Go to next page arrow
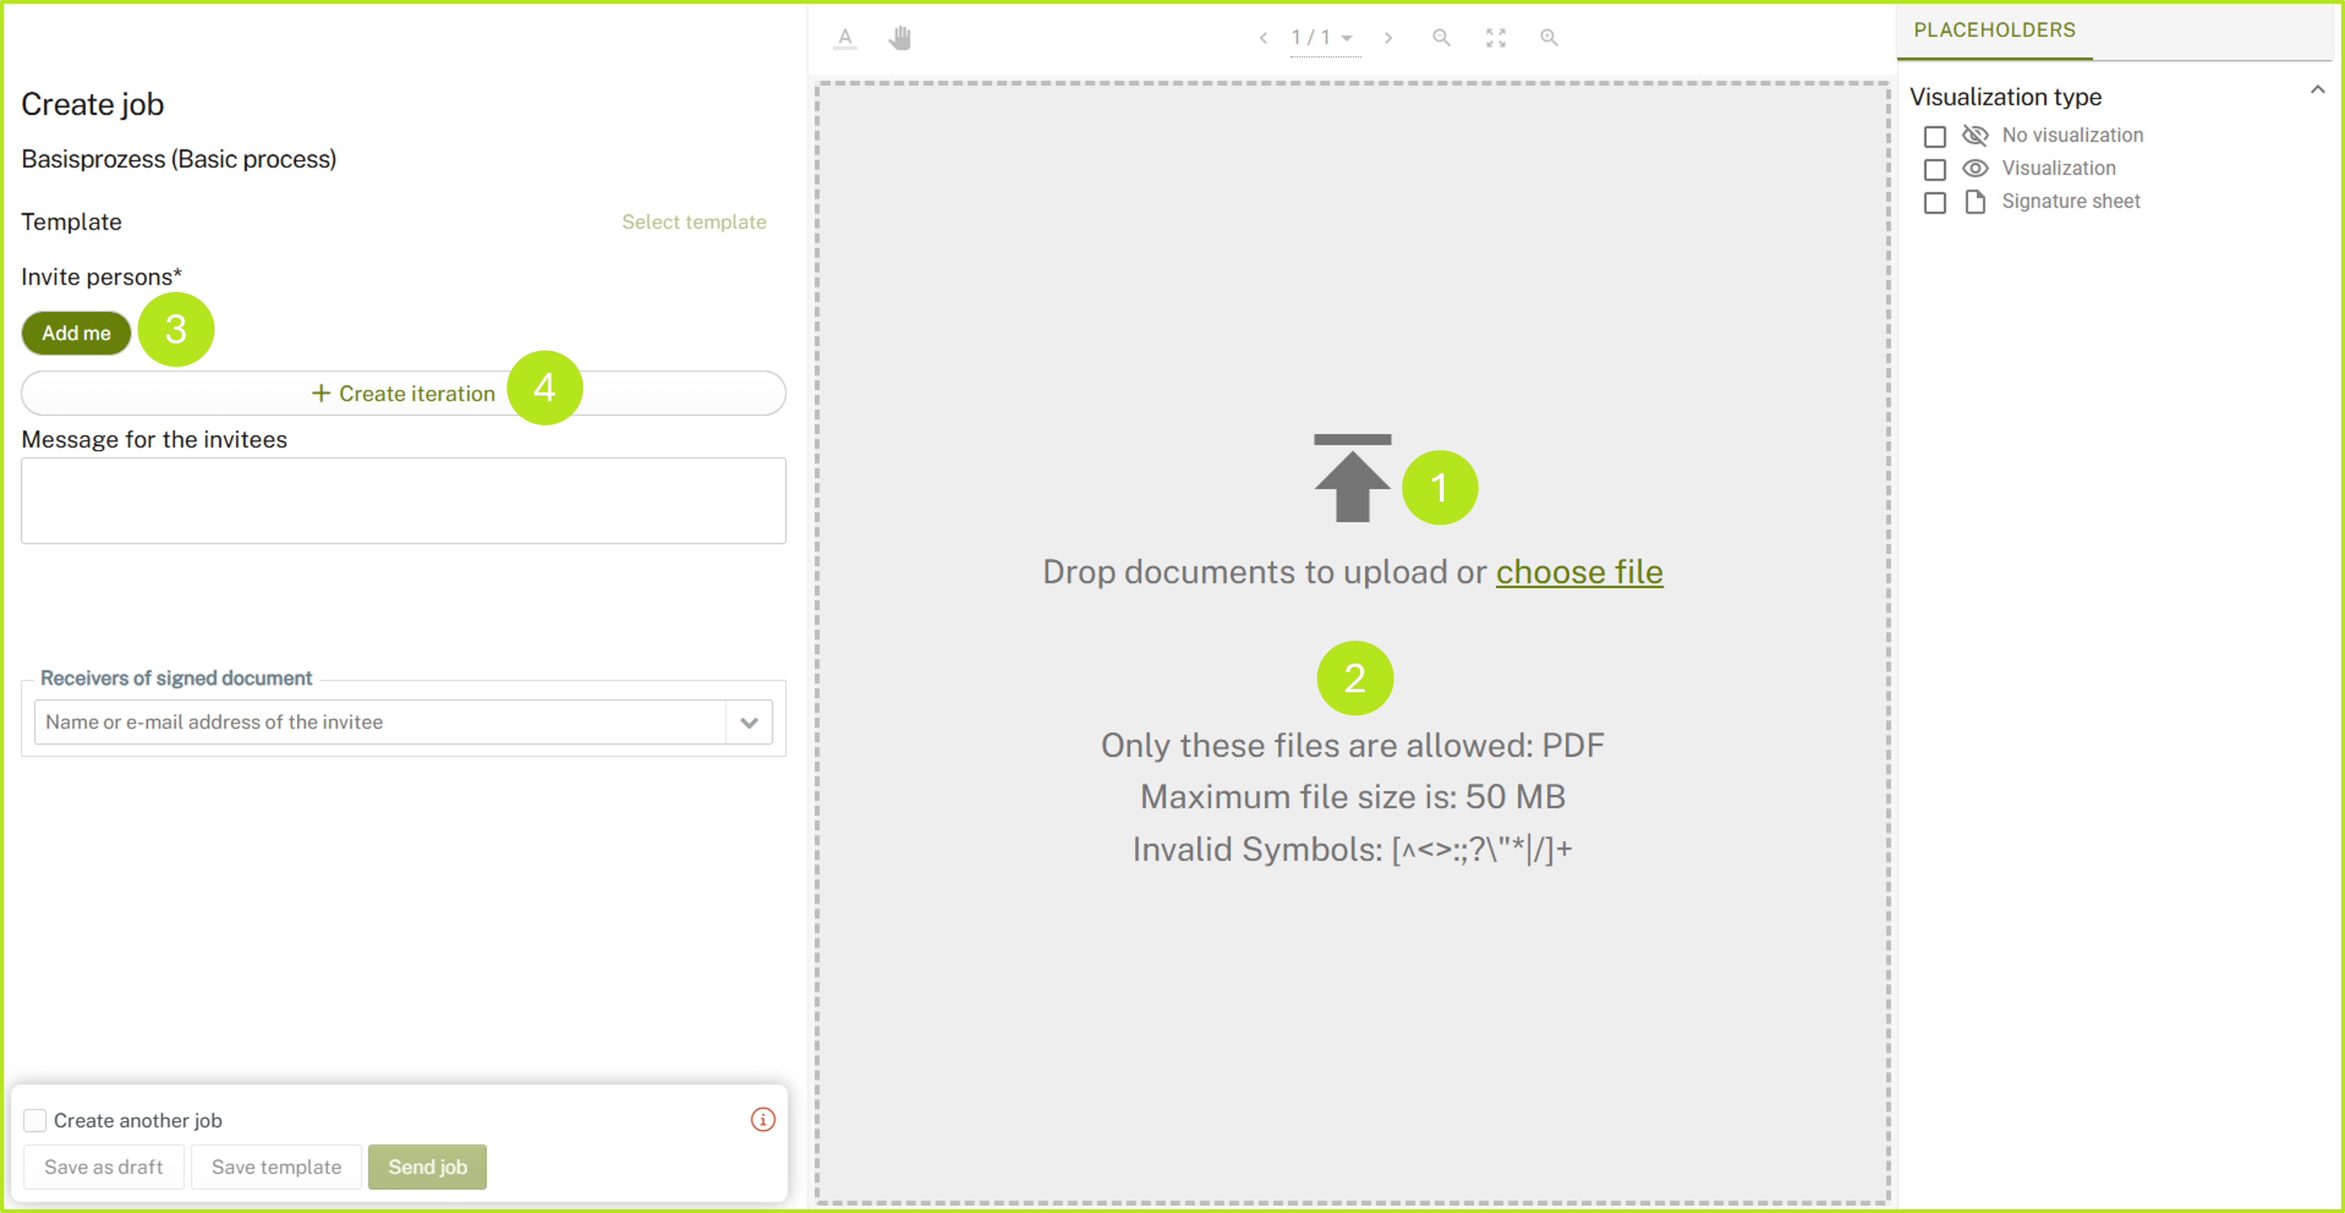 1388,38
